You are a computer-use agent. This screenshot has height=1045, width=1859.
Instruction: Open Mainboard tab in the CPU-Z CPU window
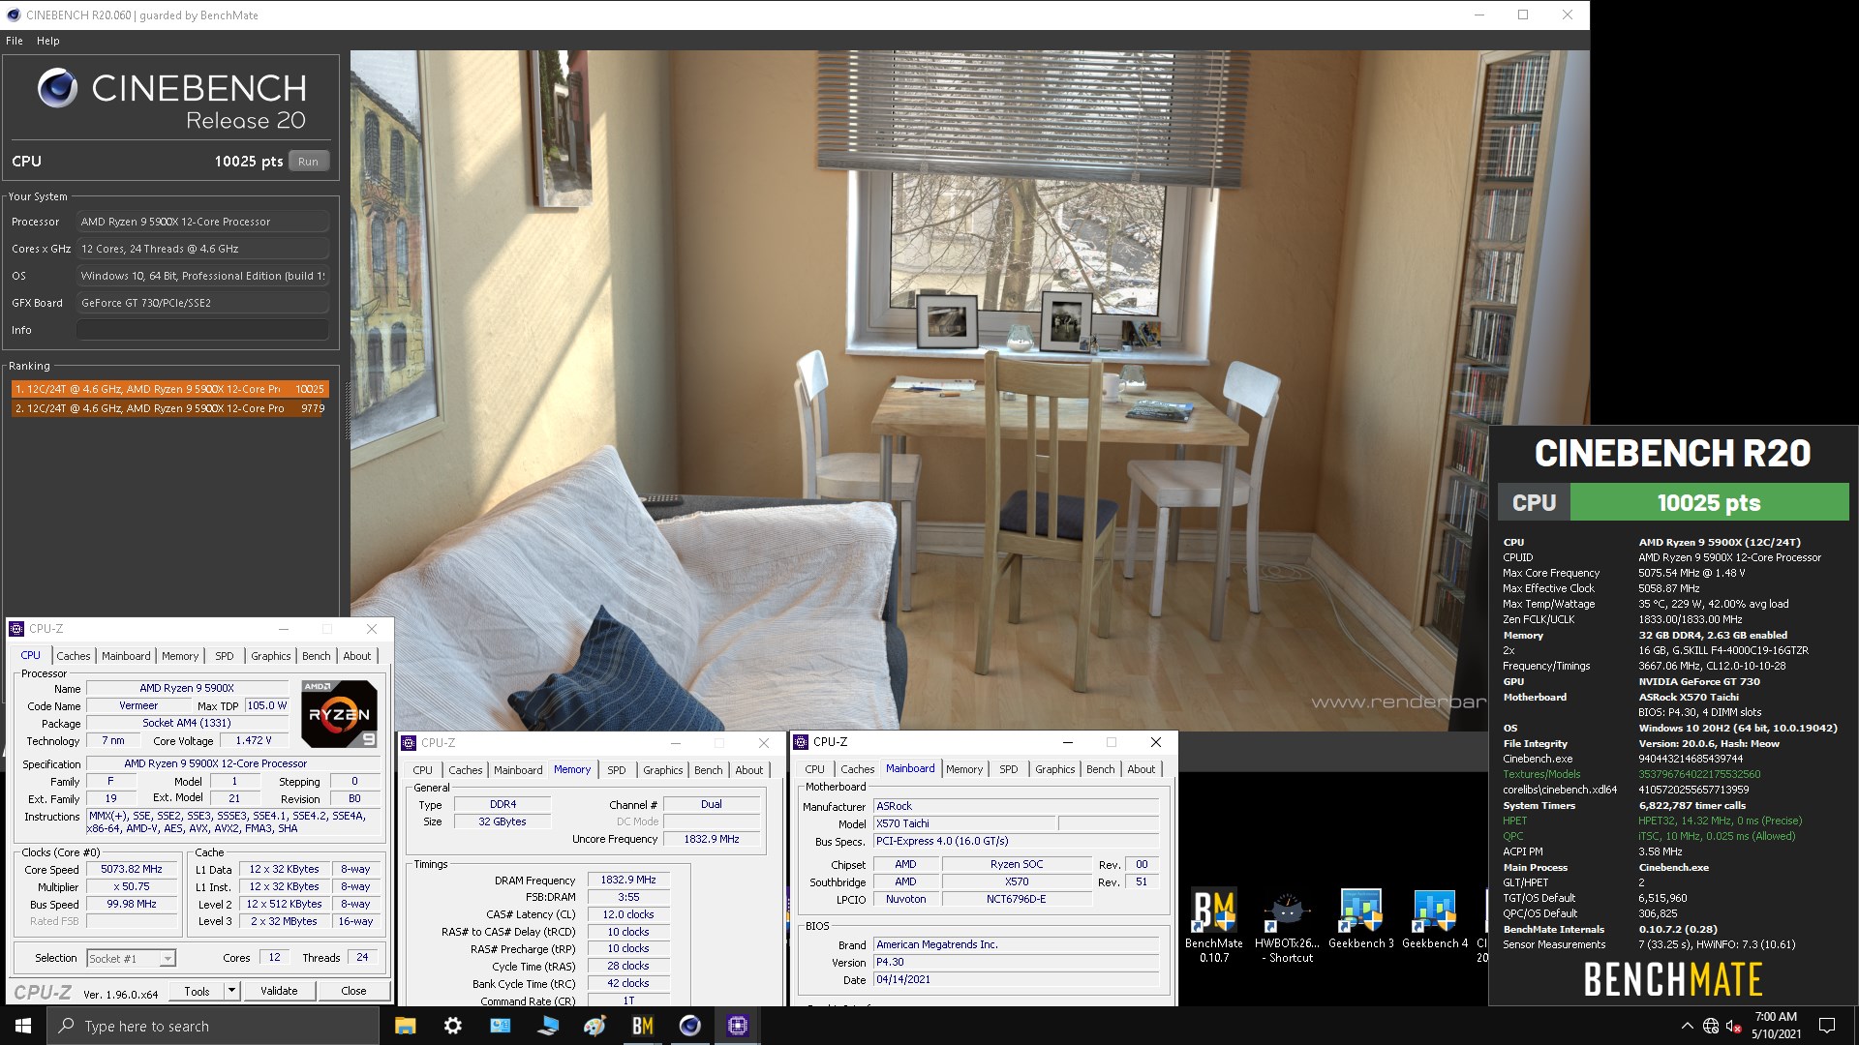pyautogui.click(x=126, y=656)
